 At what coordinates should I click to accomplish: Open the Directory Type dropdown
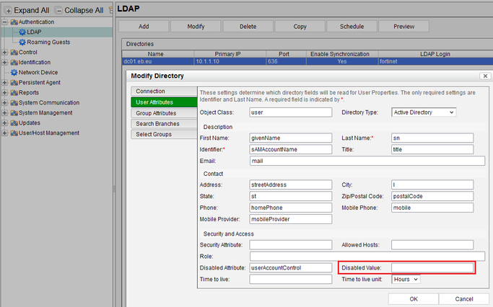pyautogui.click(x=424, y=112)
